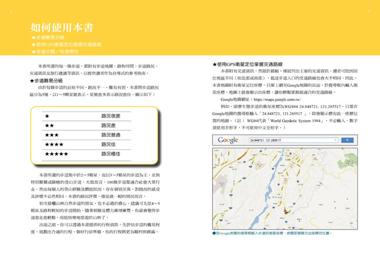Select header bullet ★使用GPS衛星定位掌握交通路線 in the yellow banner
The width and height of the screenshot is (380, 257).
point(66,45)
